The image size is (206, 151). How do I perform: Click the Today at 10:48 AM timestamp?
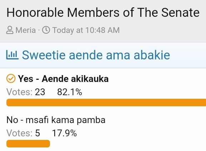coord(86,30)
